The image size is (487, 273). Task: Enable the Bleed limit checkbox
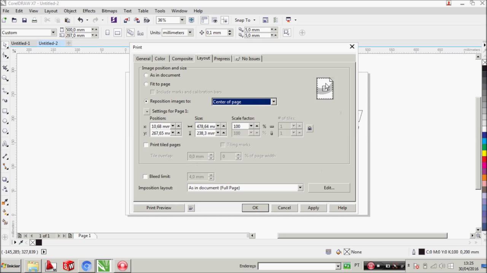(x=145, y=176)
